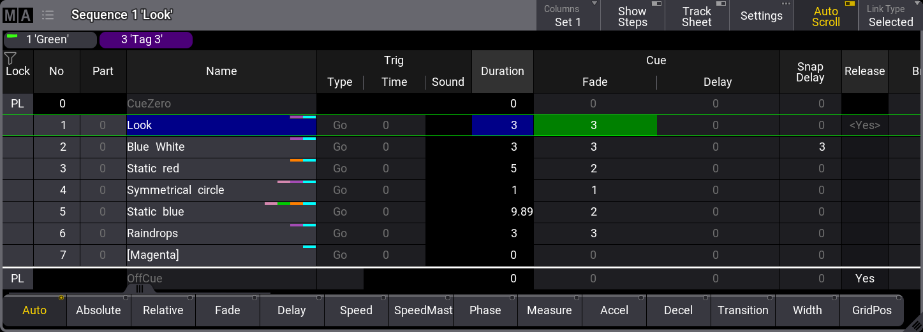
Task: Disable Auto Scroll
Action: (825, 16)
